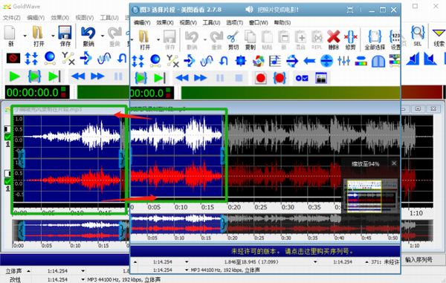Click the blue gear effect icon
446x283 pixels.
(241, 60)
